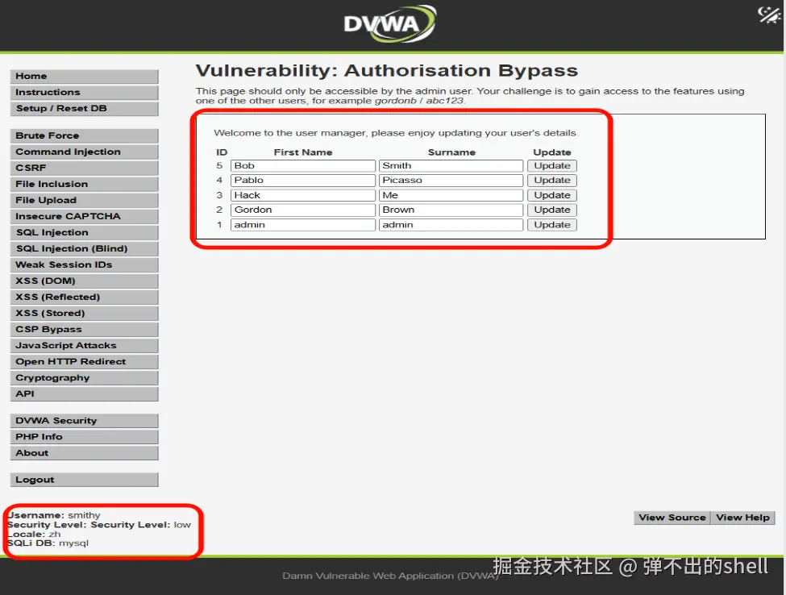Open the Home menu item
Screen dimensions: 786x595
coord(84,77)
